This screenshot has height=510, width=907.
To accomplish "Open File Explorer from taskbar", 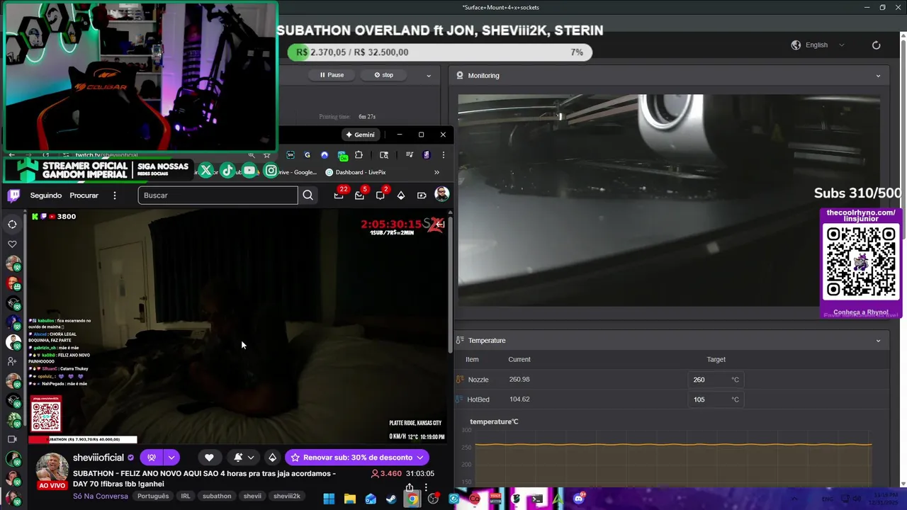I will tap(350, 499).
